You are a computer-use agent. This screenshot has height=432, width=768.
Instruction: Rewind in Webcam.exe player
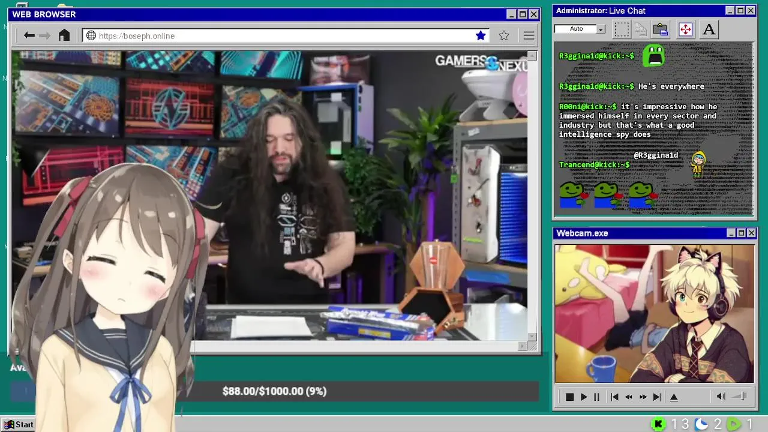629,397
